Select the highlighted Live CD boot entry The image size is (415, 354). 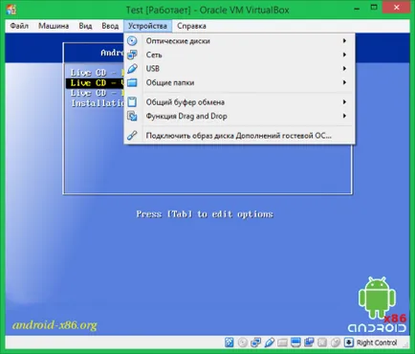[95, 83]
